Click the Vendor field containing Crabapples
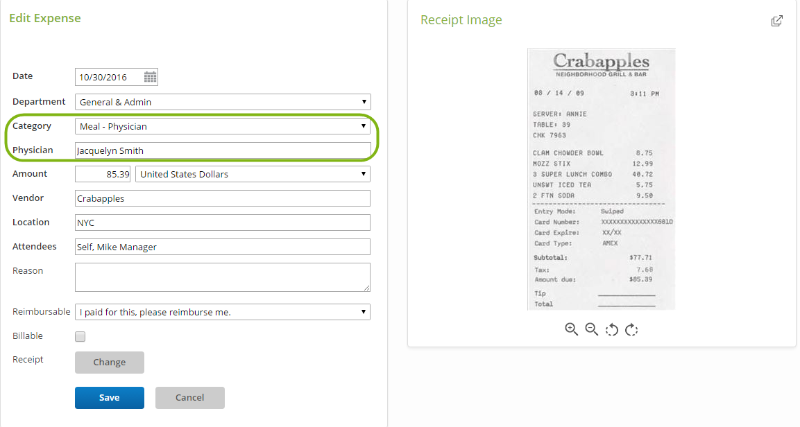 [x=222, y=198]
